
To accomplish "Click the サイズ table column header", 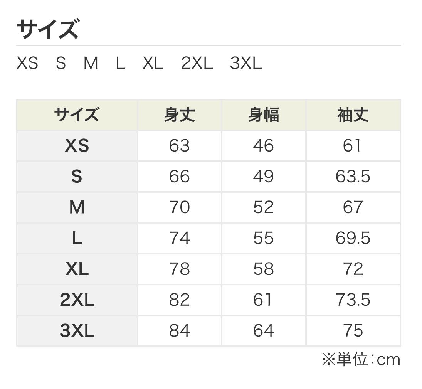I will (x=77, y=115).
